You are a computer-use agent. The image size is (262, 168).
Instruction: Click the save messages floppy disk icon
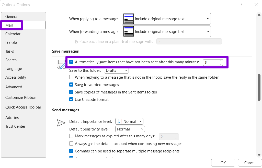(x=61, y=64)
